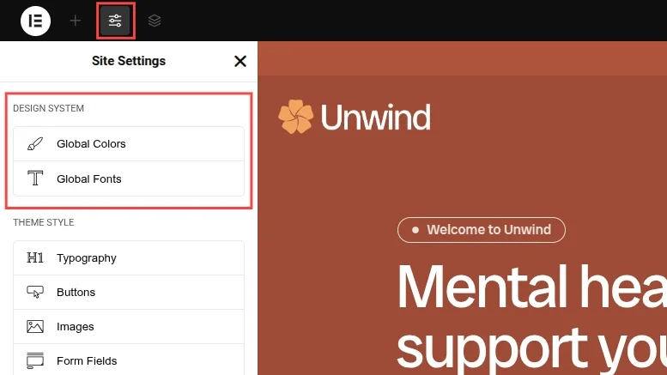
Task: Click the paintbrush icon beside Global Colors
Action: [x=35, y=144]
